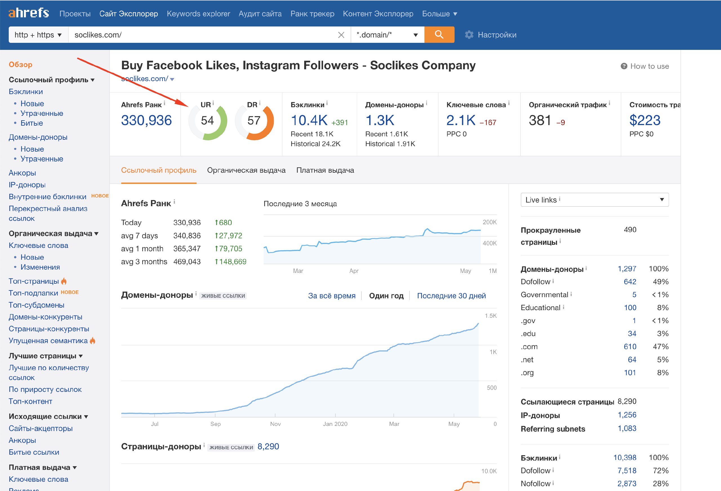Click the fire icon beside Топ-страницы
The height and width of the screenshot is (491, 721).
point(64,281)
